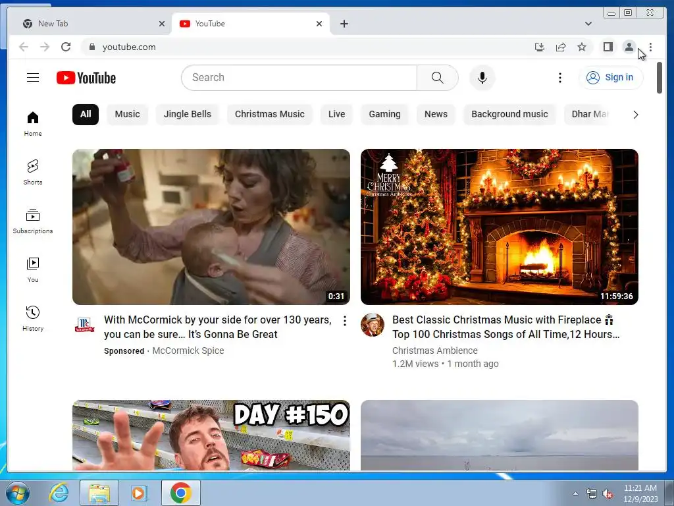Open McCormick ad video title
674x506 pixels.
pyautogui.click(x=218, y=327)
